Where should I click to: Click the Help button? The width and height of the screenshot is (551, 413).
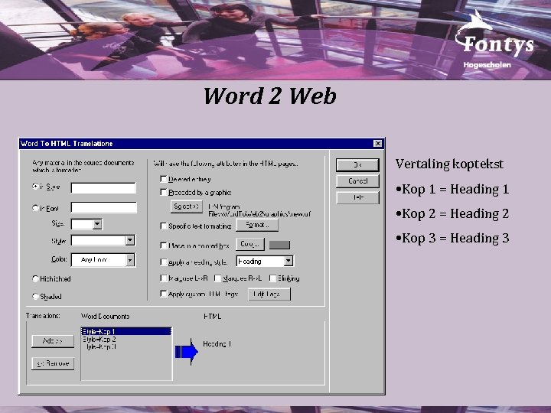click(x=357, y=198)
